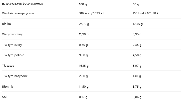Click the 316 kcal / 1323 kJ value
The width and height of the screenshot is (183, 112).
tap(91, 13)
